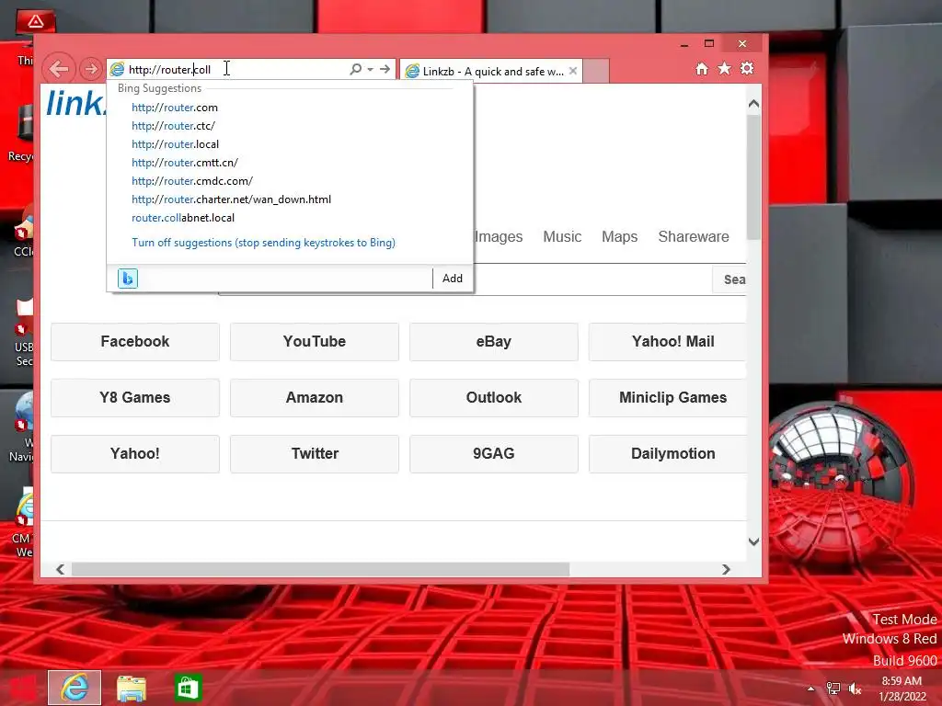Open the Yahoo! Mail shortcut
This screenshot has height=706, width=942.
tap(668, 342)
